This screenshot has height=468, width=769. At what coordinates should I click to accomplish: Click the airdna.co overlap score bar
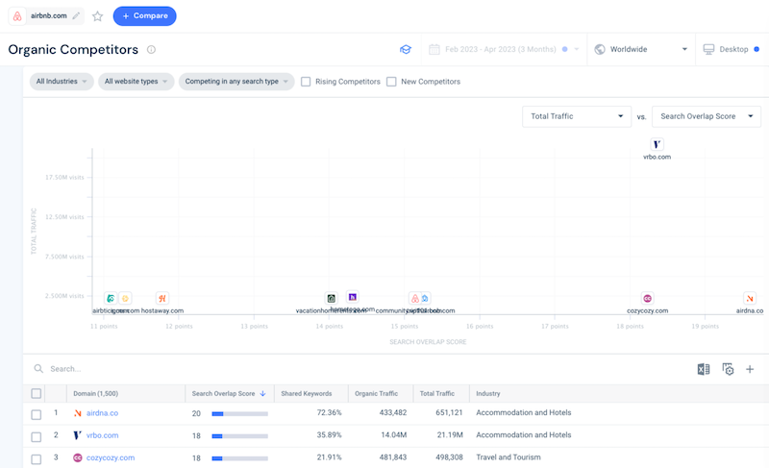click(239, 414)
